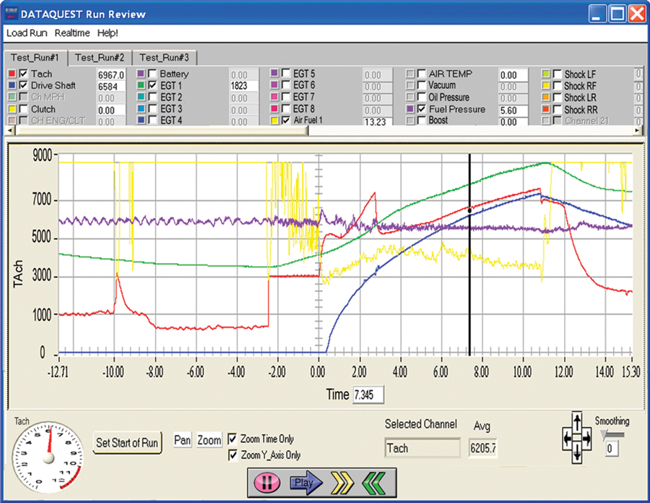The image size is (650, 503).
Task: Enable the Clutch channel checkbox
Action: (x=23, y=109)
